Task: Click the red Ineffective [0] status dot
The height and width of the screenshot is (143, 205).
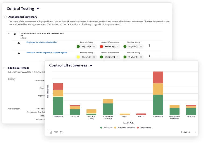Action: point(102,47)
